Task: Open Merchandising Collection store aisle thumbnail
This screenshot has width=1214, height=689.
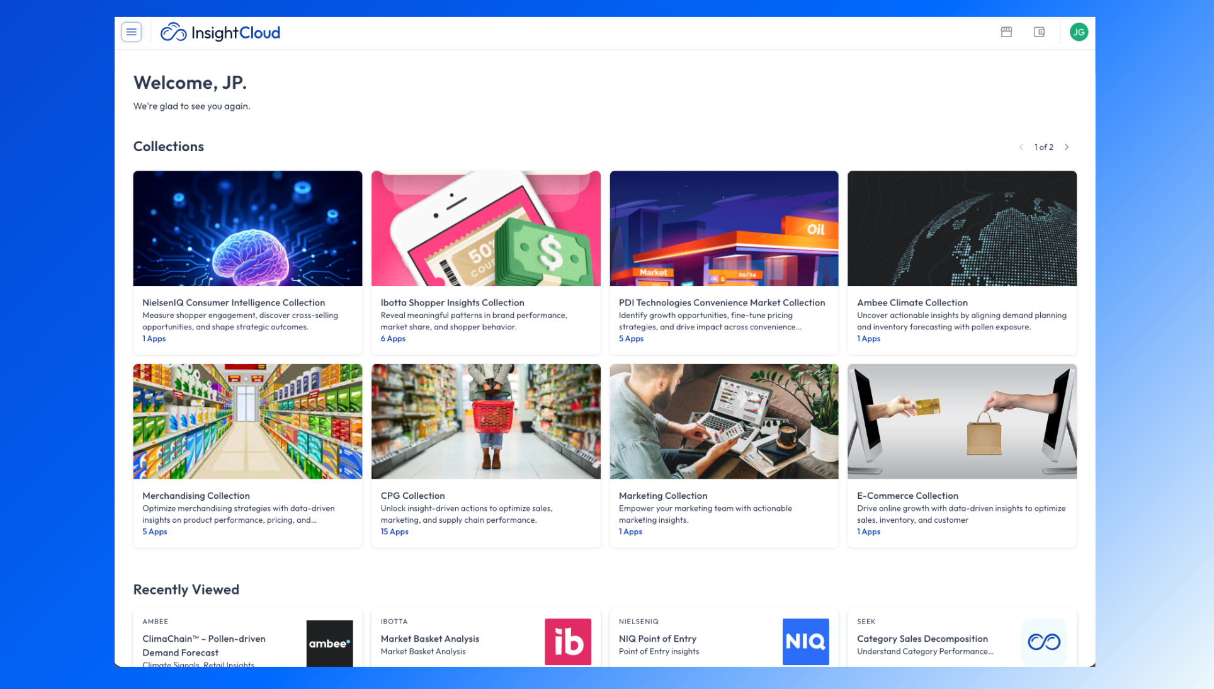Action: click(247, 421)
